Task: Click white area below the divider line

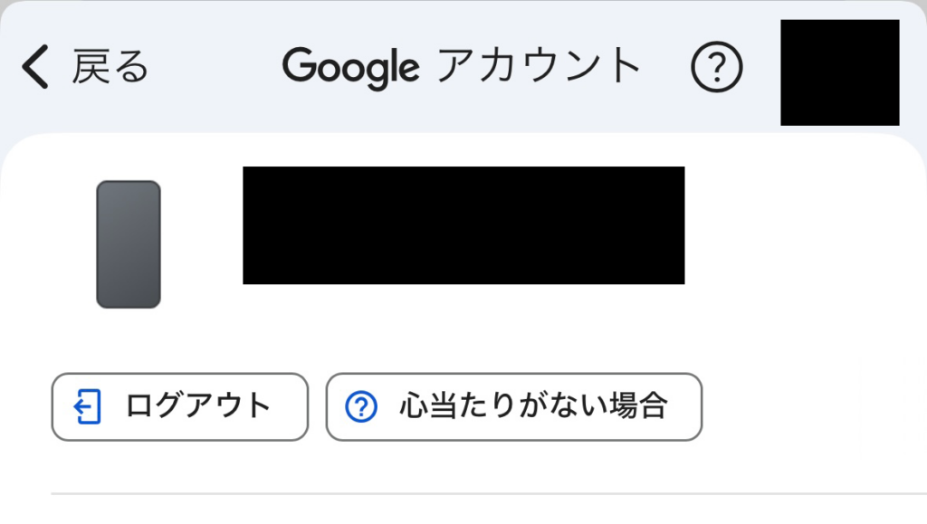Action: [x=489, y=510]
